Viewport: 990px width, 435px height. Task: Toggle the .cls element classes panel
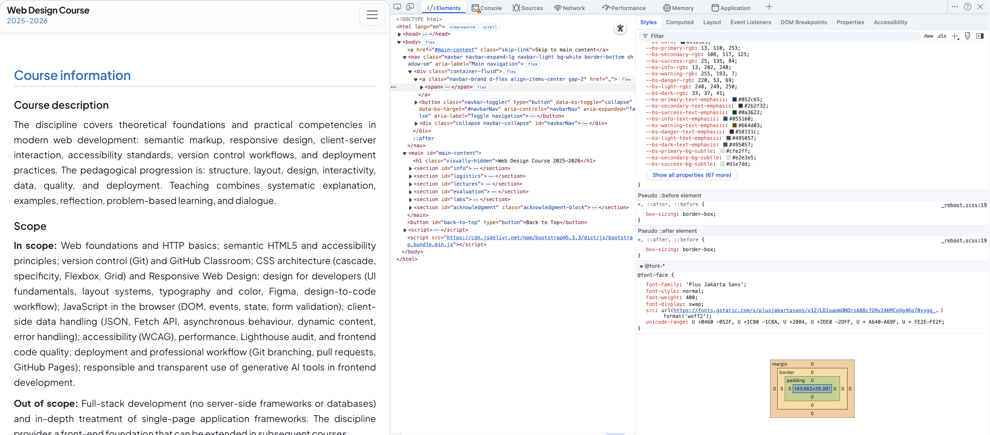942,36
